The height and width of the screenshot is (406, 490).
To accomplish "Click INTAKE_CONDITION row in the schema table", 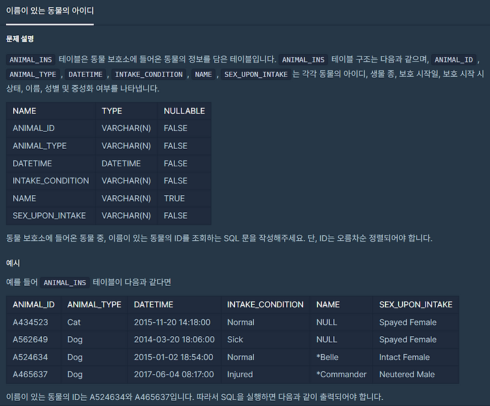I will 108,181.
